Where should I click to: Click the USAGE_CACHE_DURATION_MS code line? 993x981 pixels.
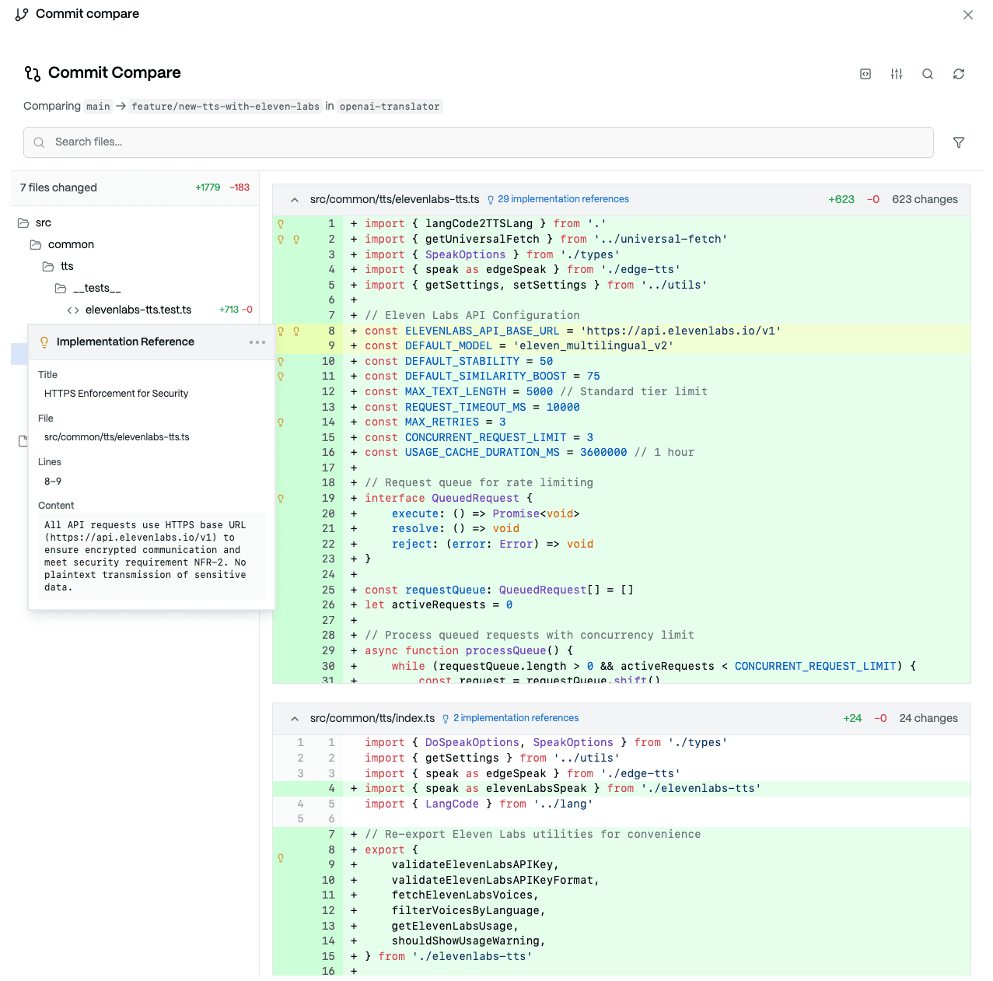tap(621, 453)
